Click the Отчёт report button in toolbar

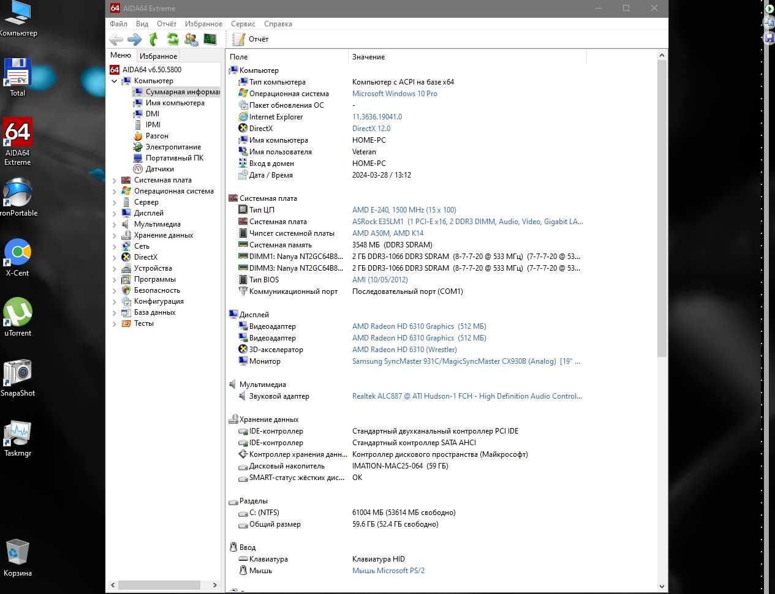(251, 39)
